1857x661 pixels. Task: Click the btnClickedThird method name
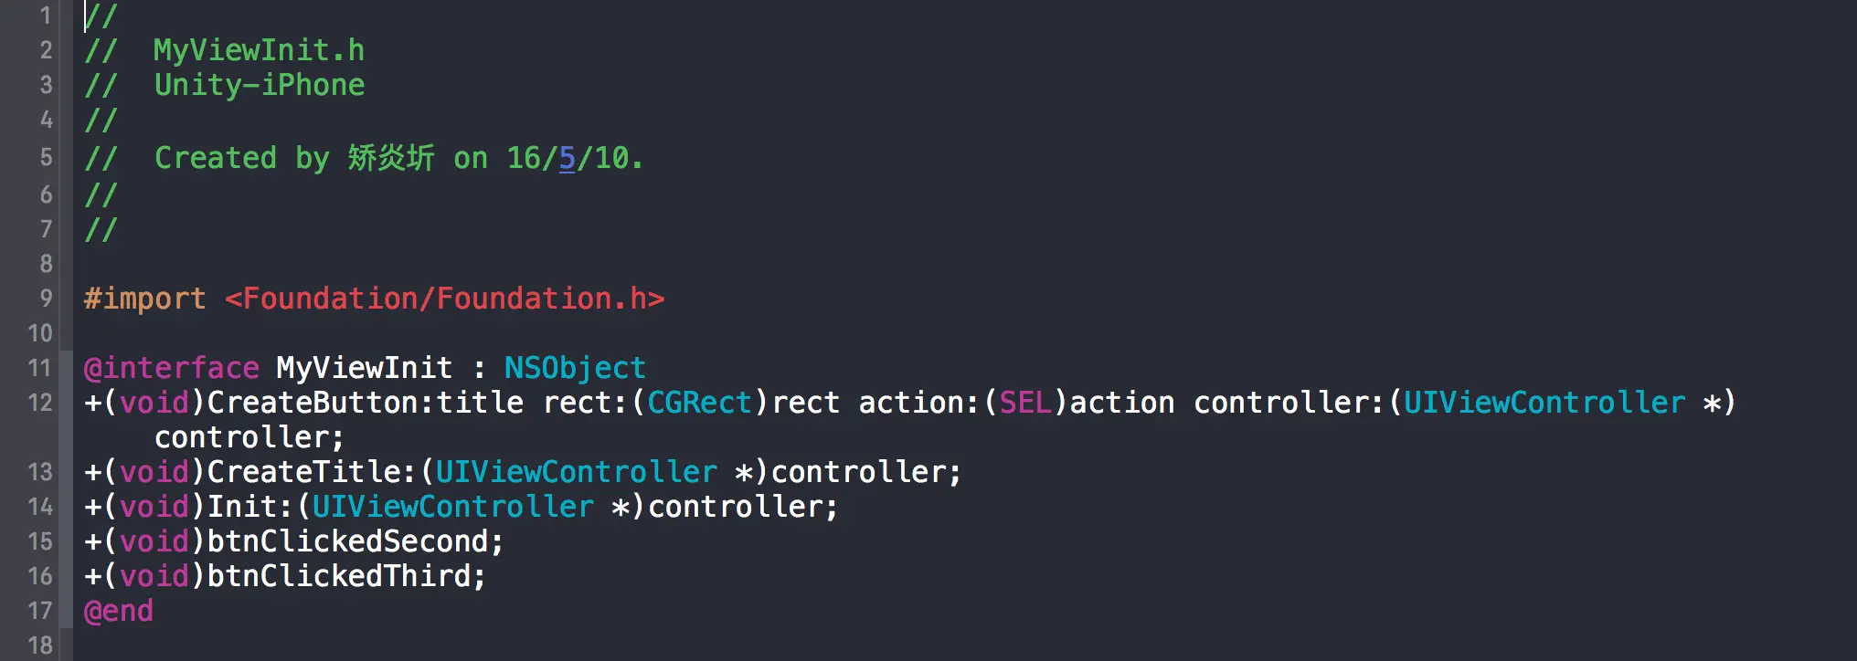[x=339, y=576]
